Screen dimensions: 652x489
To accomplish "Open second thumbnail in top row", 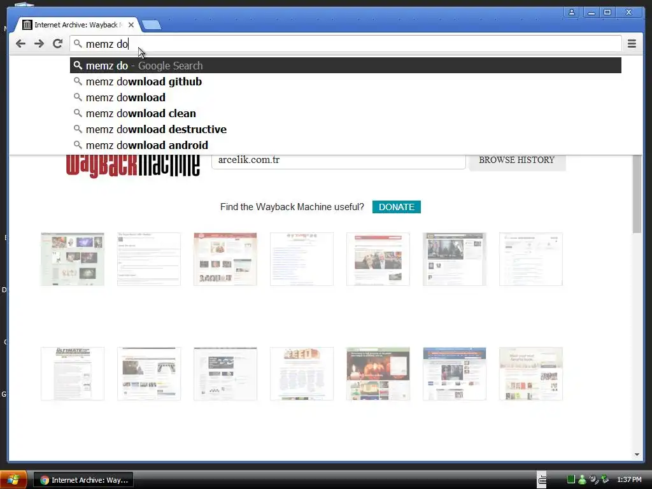I will (x=149, y=259).
